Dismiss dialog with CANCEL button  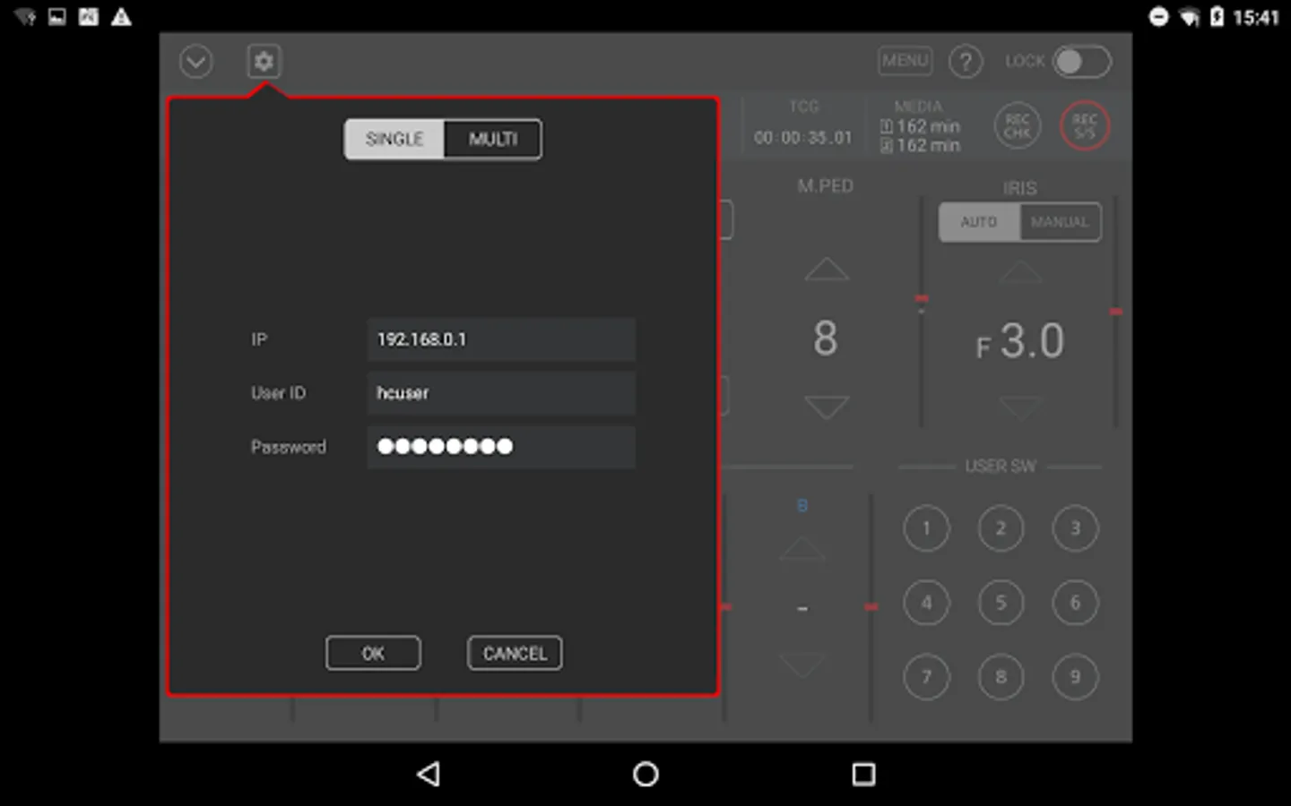tap(515, 653)
